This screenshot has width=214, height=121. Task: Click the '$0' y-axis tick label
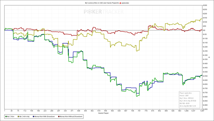(205, 30)
